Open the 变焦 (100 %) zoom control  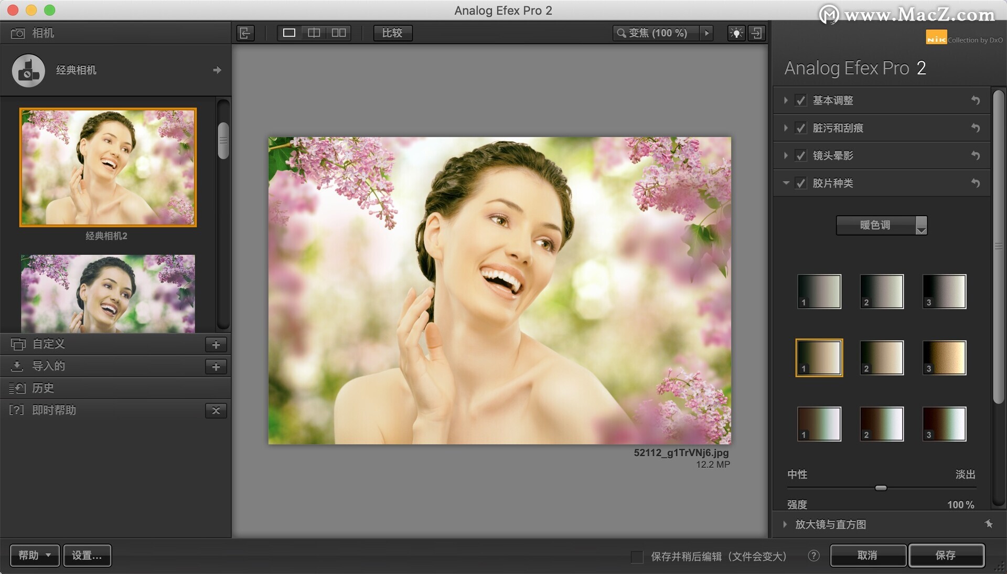(x=657, y=33)
